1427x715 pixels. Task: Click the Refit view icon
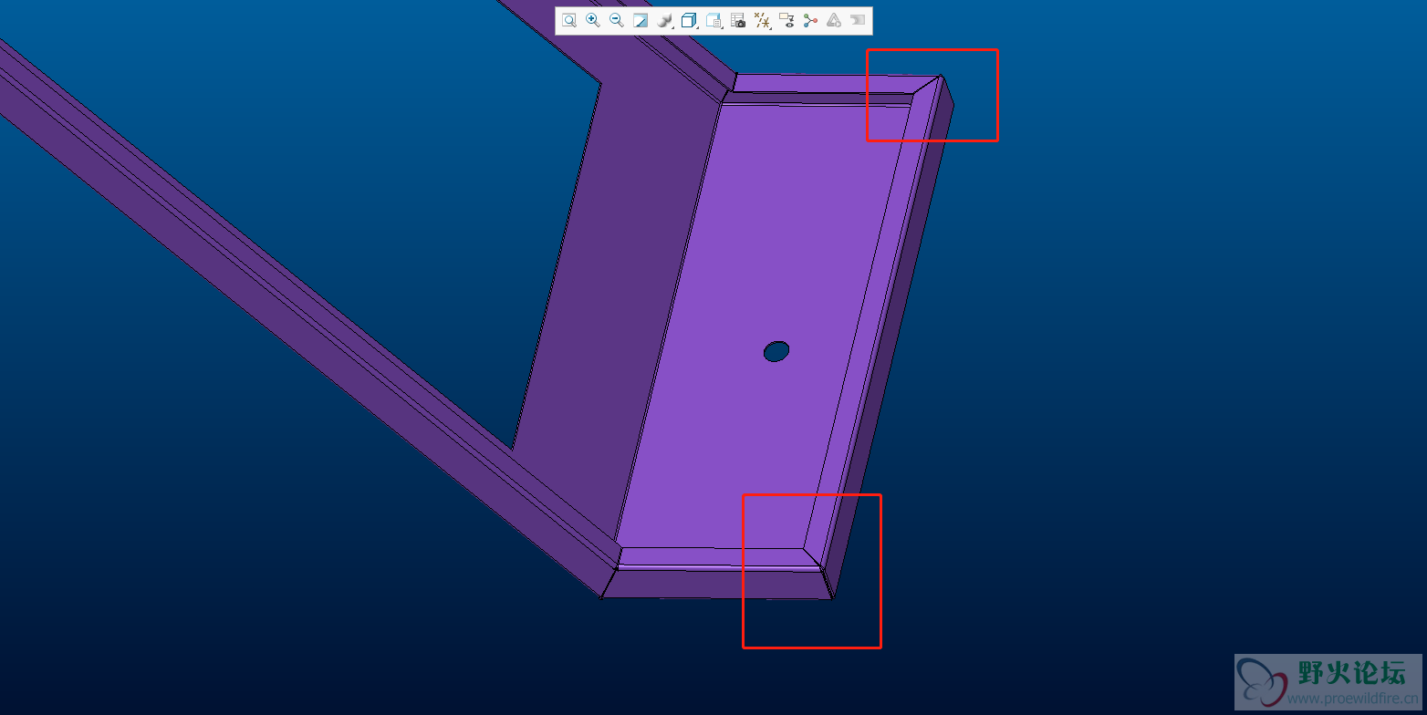(x=569, y=20)
